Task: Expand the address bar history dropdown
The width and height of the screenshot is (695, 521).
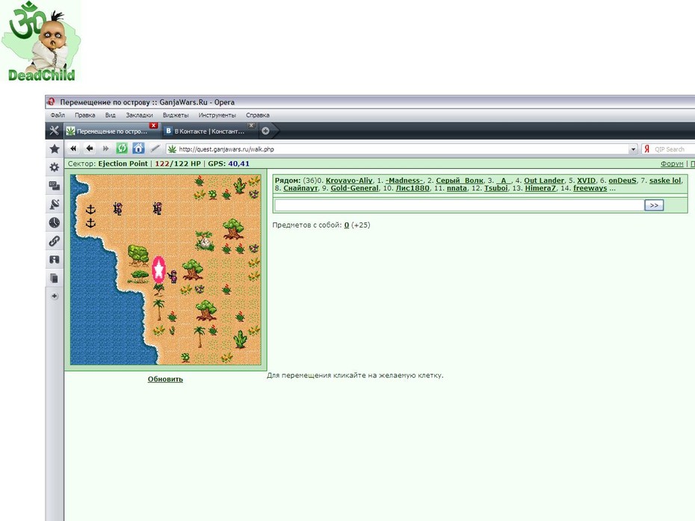Action: coord(633,149)
